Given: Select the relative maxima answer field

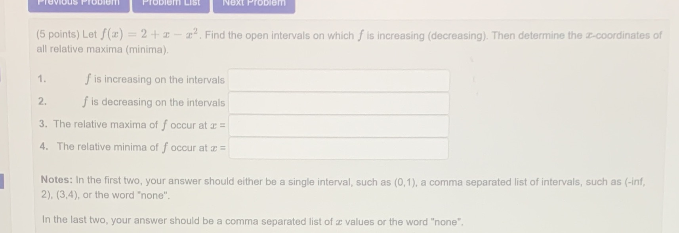Looking at the screenshot, I should click(339, 126).
